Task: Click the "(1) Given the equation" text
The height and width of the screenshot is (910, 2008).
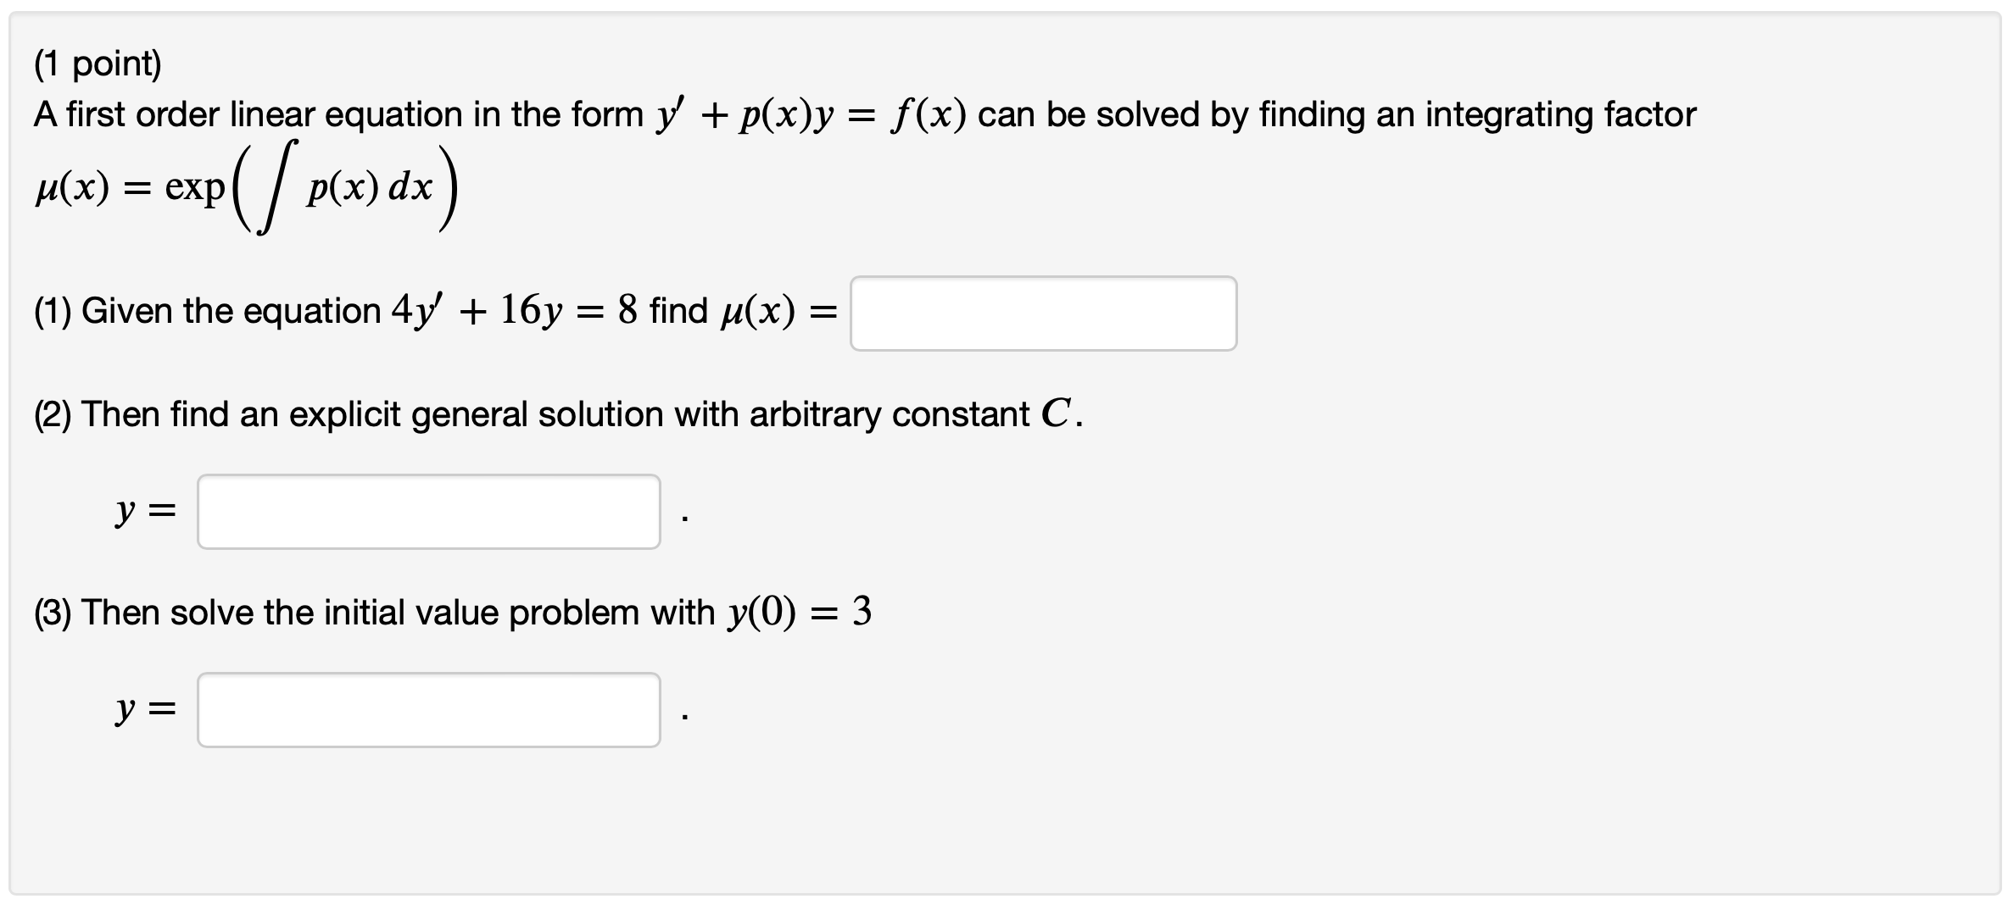Action: click(207, 311)
